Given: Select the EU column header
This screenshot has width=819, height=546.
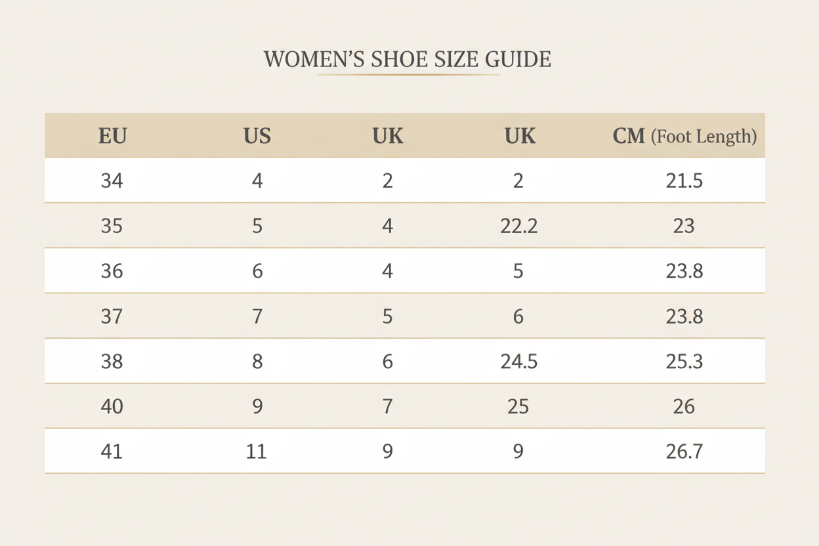Looking at the screenshot, I should [112, 136].
